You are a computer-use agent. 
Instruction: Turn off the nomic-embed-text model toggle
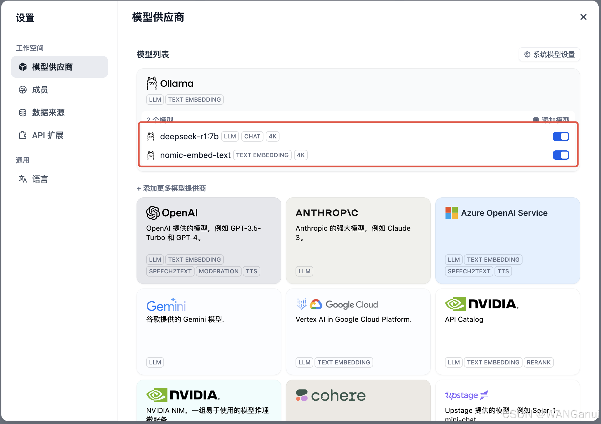click(560, 155)
